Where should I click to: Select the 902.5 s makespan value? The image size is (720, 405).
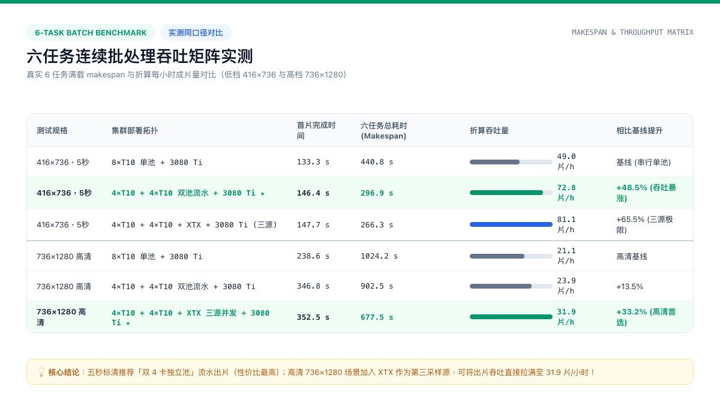tap(377, 286)
